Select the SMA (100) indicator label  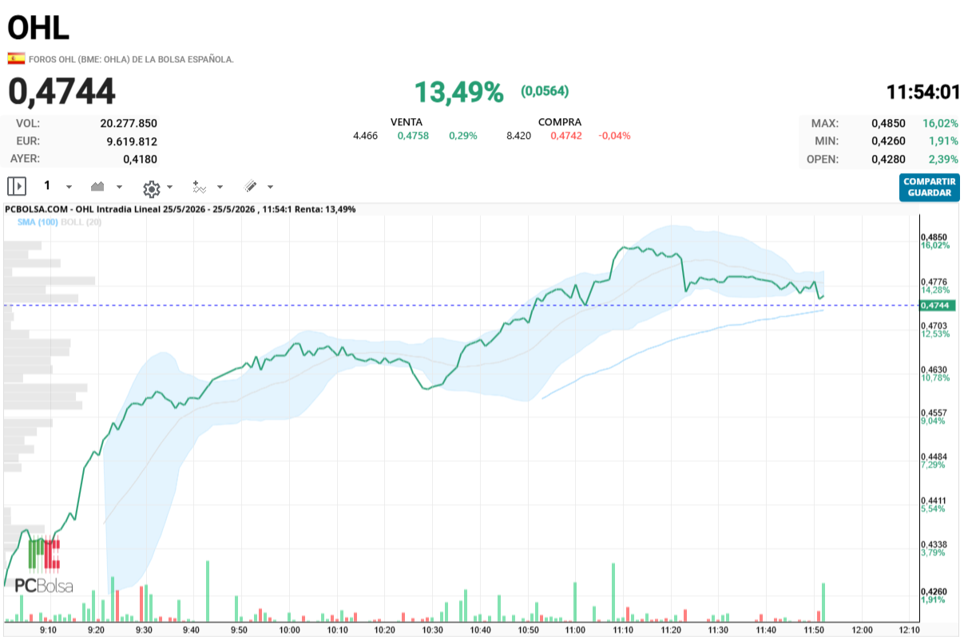(37, 221)
